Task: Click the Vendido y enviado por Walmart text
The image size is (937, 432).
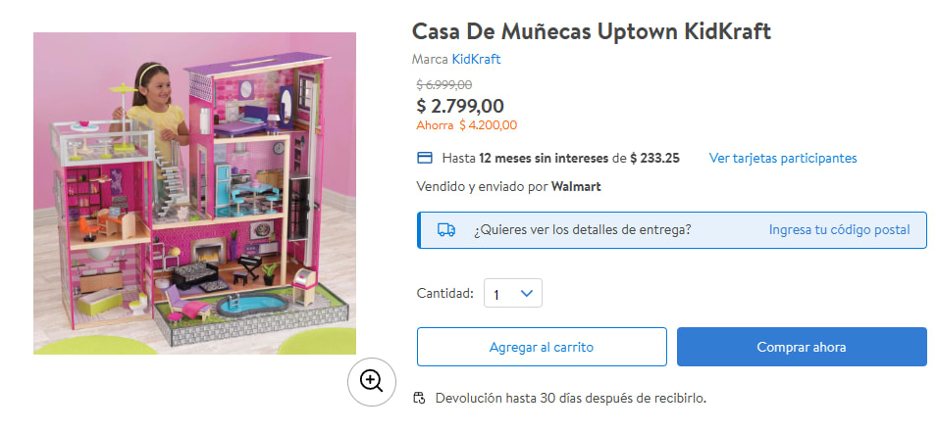Action: point(508,187)
